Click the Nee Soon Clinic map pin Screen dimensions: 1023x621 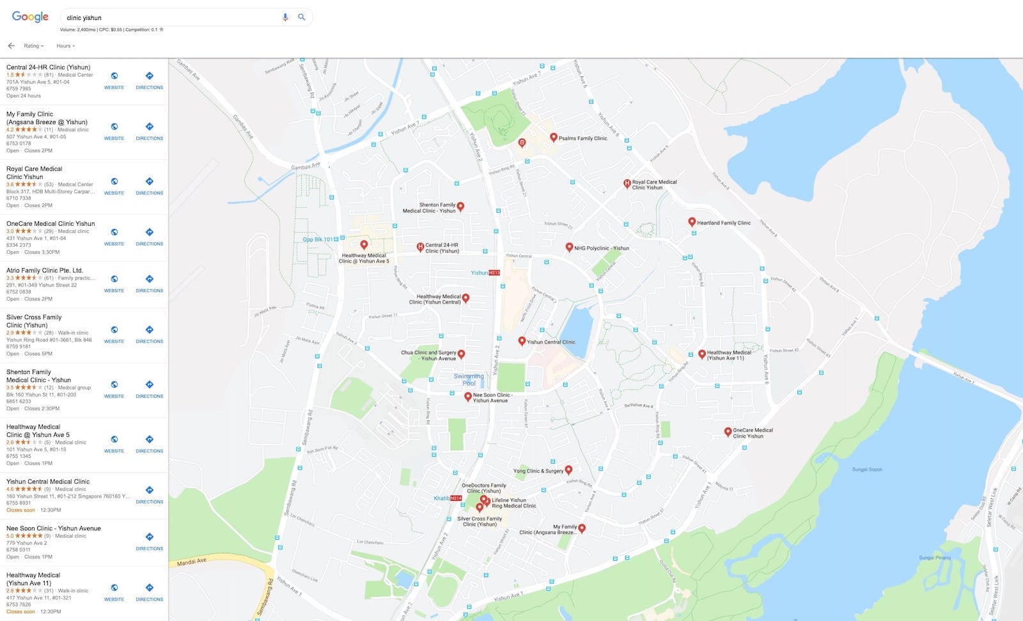[x=468, y=397]
